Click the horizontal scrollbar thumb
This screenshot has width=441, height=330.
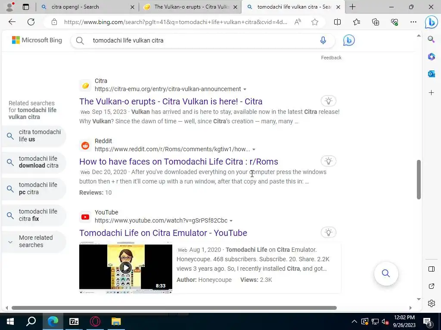click(174, 308)
